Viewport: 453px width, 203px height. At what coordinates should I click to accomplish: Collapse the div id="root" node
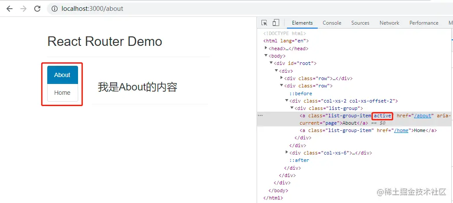(x=271, y=63)
